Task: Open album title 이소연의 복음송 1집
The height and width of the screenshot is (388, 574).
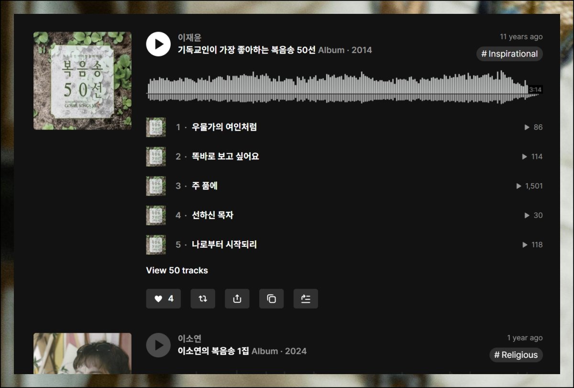Action: pos(213,351)
